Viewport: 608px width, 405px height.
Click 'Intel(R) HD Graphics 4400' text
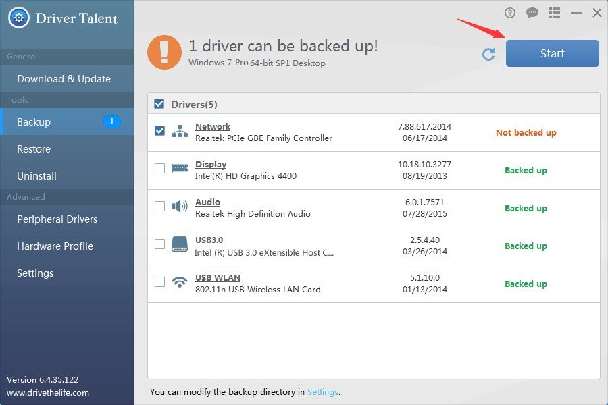[x=246, y=176]
